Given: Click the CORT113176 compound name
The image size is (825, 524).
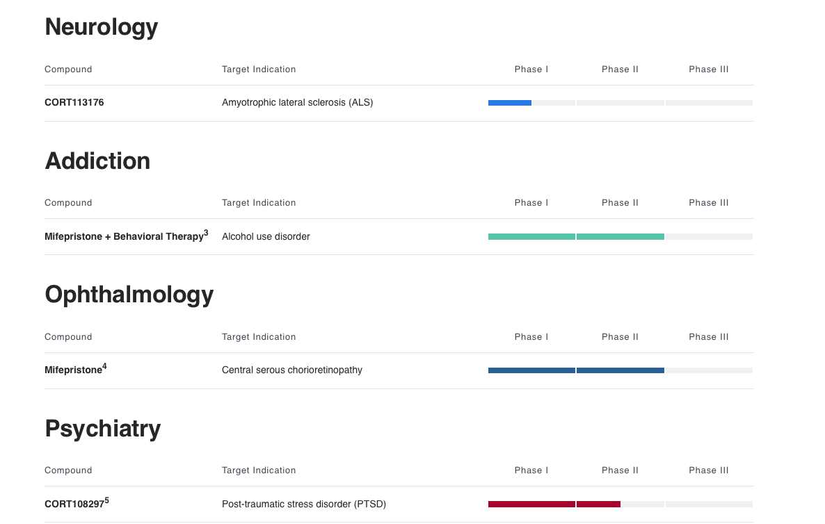Looking at the screenshot, I should click(74, 103).
